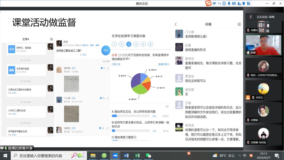Click the 时间 sort option
The image size is (284, 160).
tap(106, 61)
